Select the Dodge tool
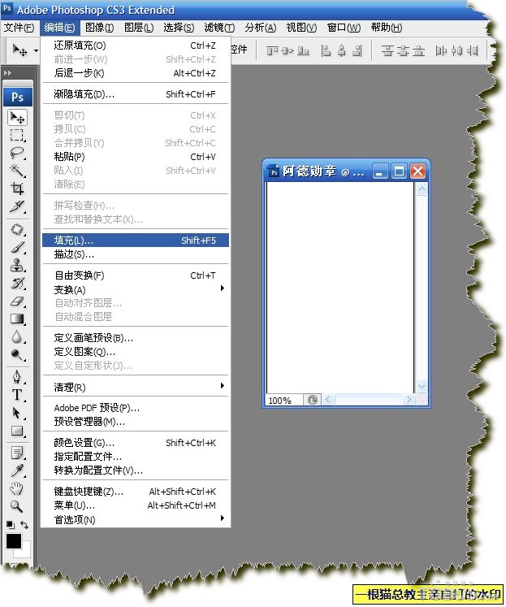Viewport: 506px width, 607px height. point(17,354)
